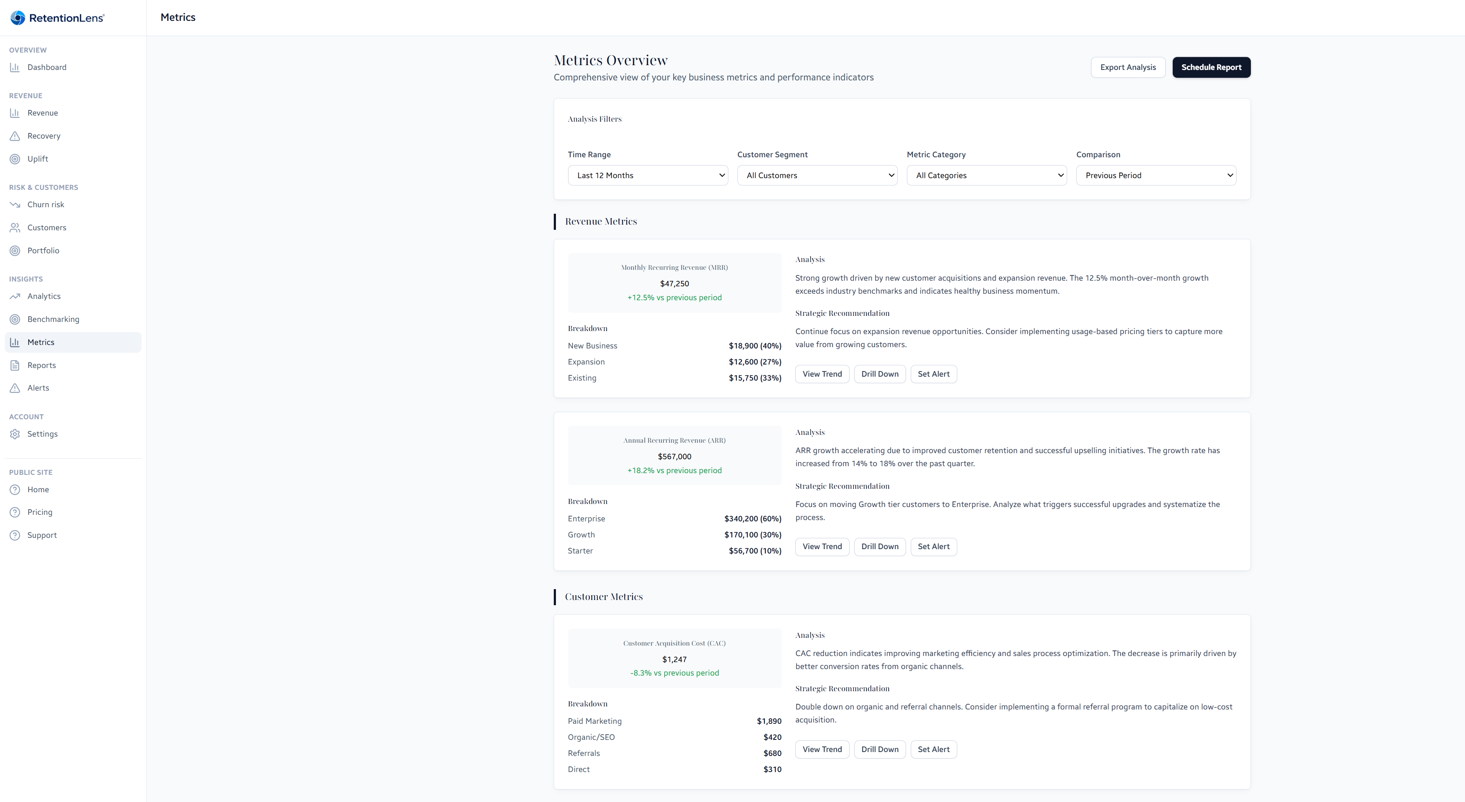The width and height of the screenshot is (1465, 802).
Task: Click the Reports document icon
Action: click(x=15, y=365)
